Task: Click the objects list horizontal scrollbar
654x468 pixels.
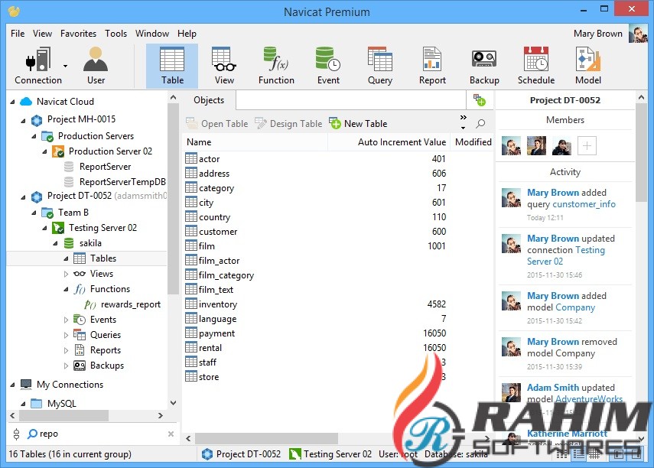Action: click(x=266, y=438)
